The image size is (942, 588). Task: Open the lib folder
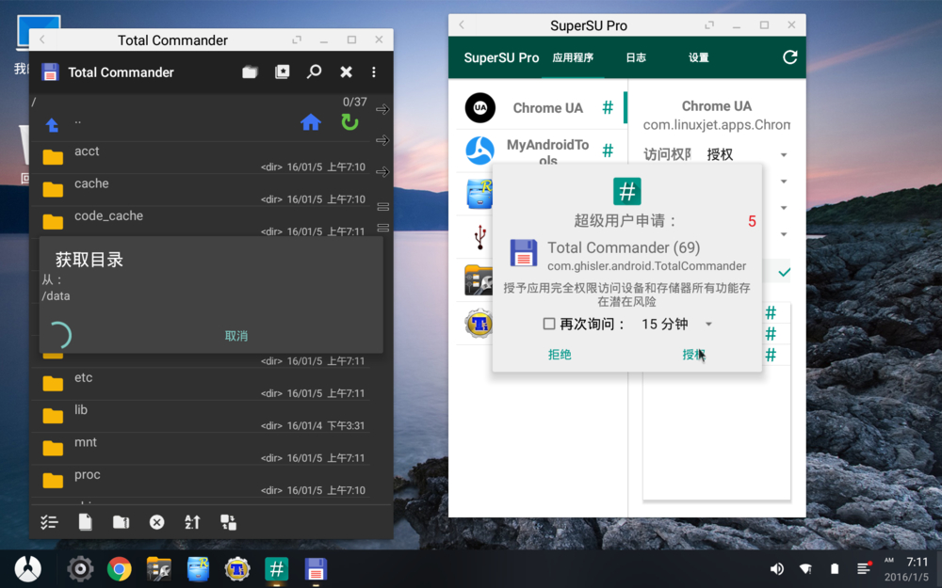[200, 417]
